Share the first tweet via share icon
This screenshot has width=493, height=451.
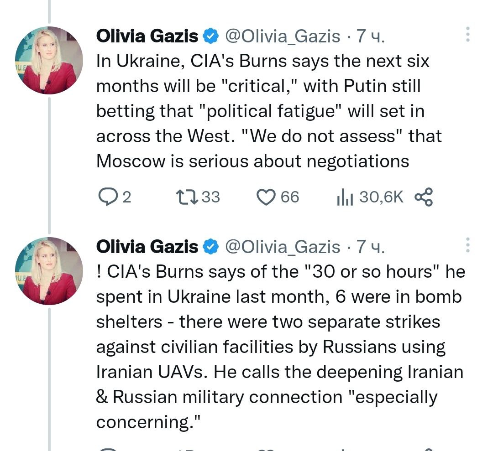tap(423, 197)
